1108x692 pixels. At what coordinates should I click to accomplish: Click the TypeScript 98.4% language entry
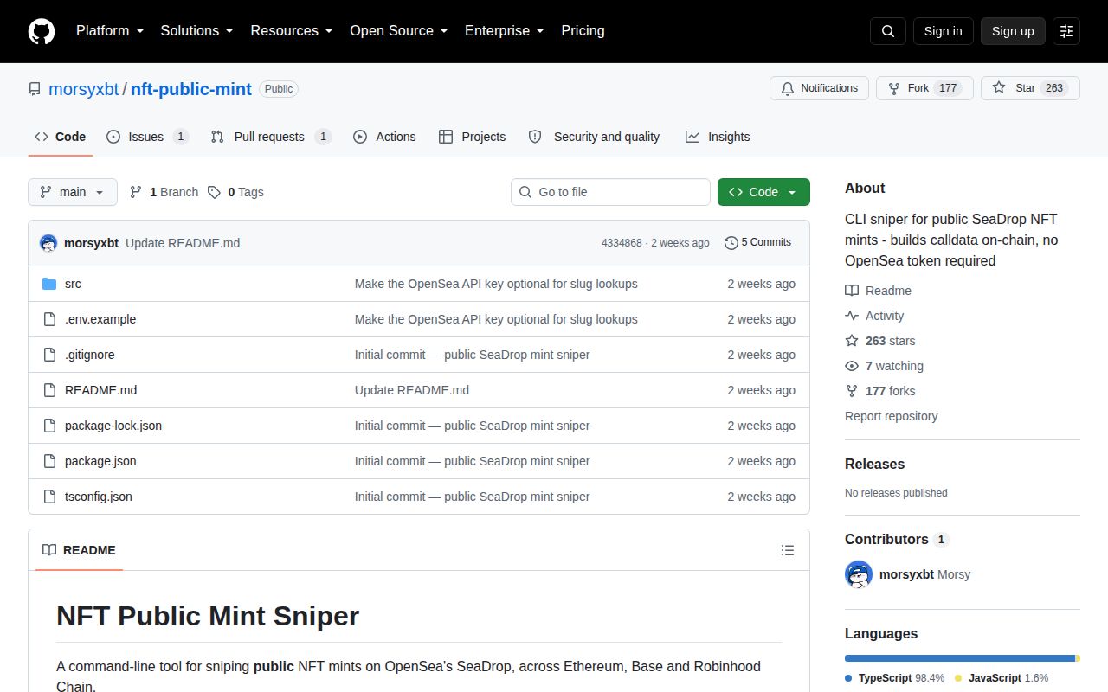[x=895, y=678]
